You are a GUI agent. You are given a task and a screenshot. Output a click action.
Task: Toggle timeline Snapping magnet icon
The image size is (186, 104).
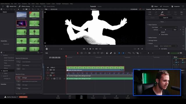107,53
